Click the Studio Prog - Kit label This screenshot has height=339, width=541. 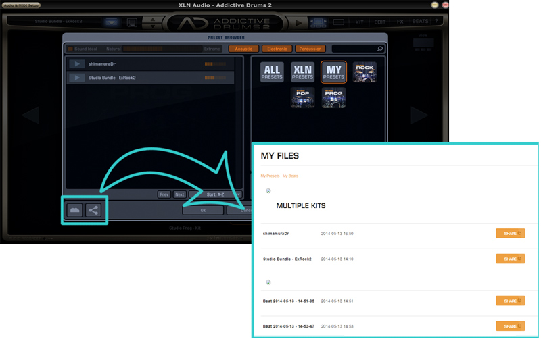coord(185,228)
